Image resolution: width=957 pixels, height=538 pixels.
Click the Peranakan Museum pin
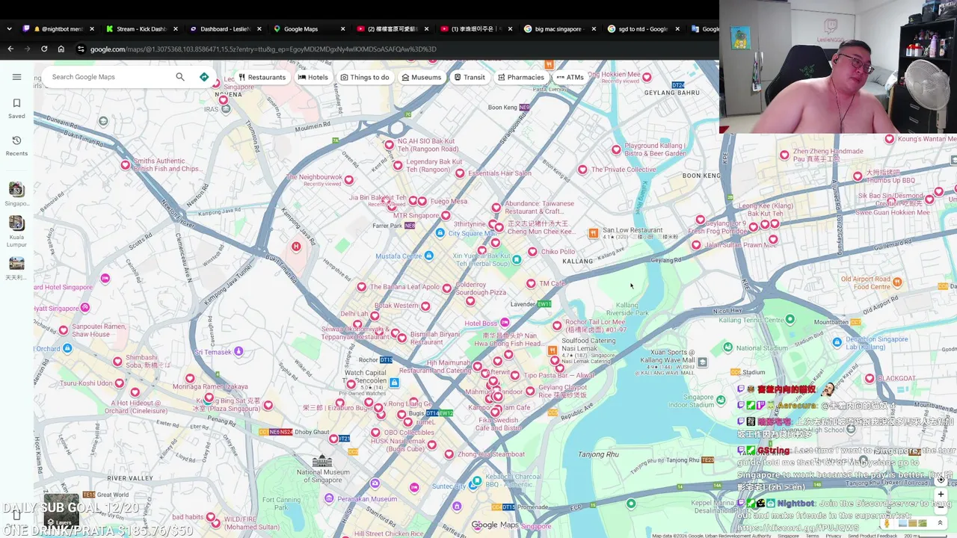click(x=328, y=499)
